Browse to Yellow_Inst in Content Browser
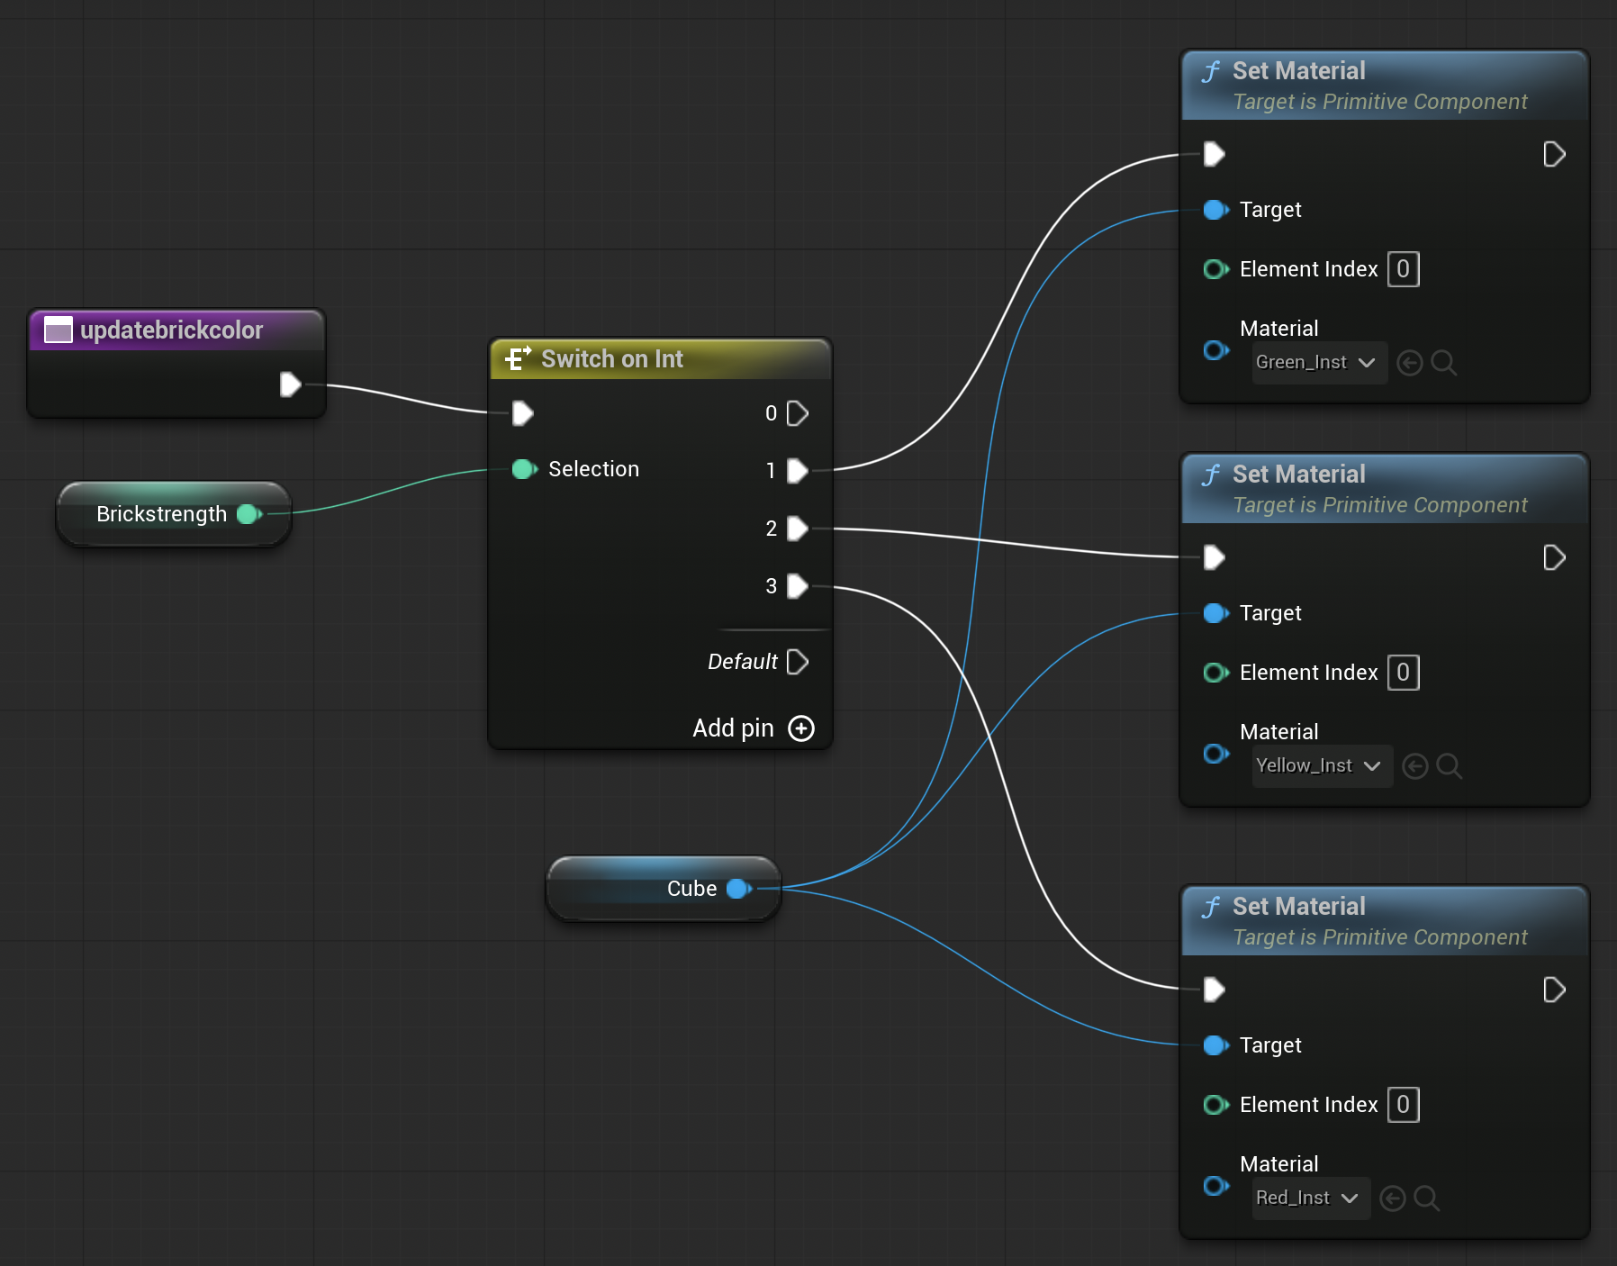The width and height of the screenshot is (1617, 1266). click(x=1450, y=766)
